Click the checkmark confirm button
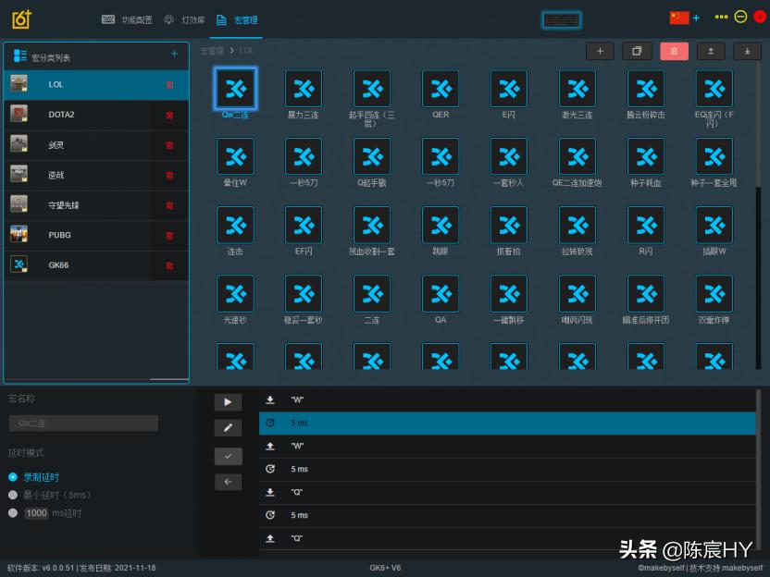This screenshot has height=577, width=770. pos(228,455)
